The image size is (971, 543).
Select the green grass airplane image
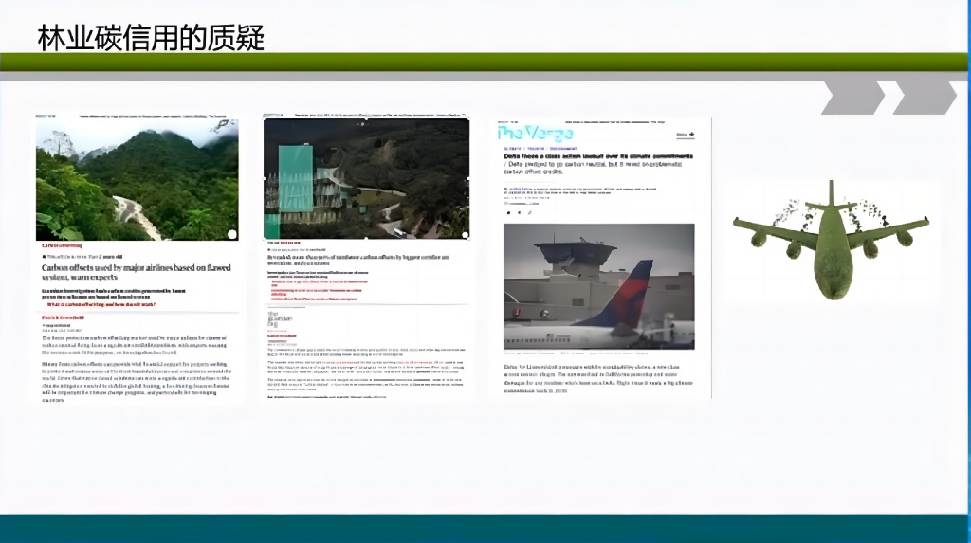click(x=831, y=241)
